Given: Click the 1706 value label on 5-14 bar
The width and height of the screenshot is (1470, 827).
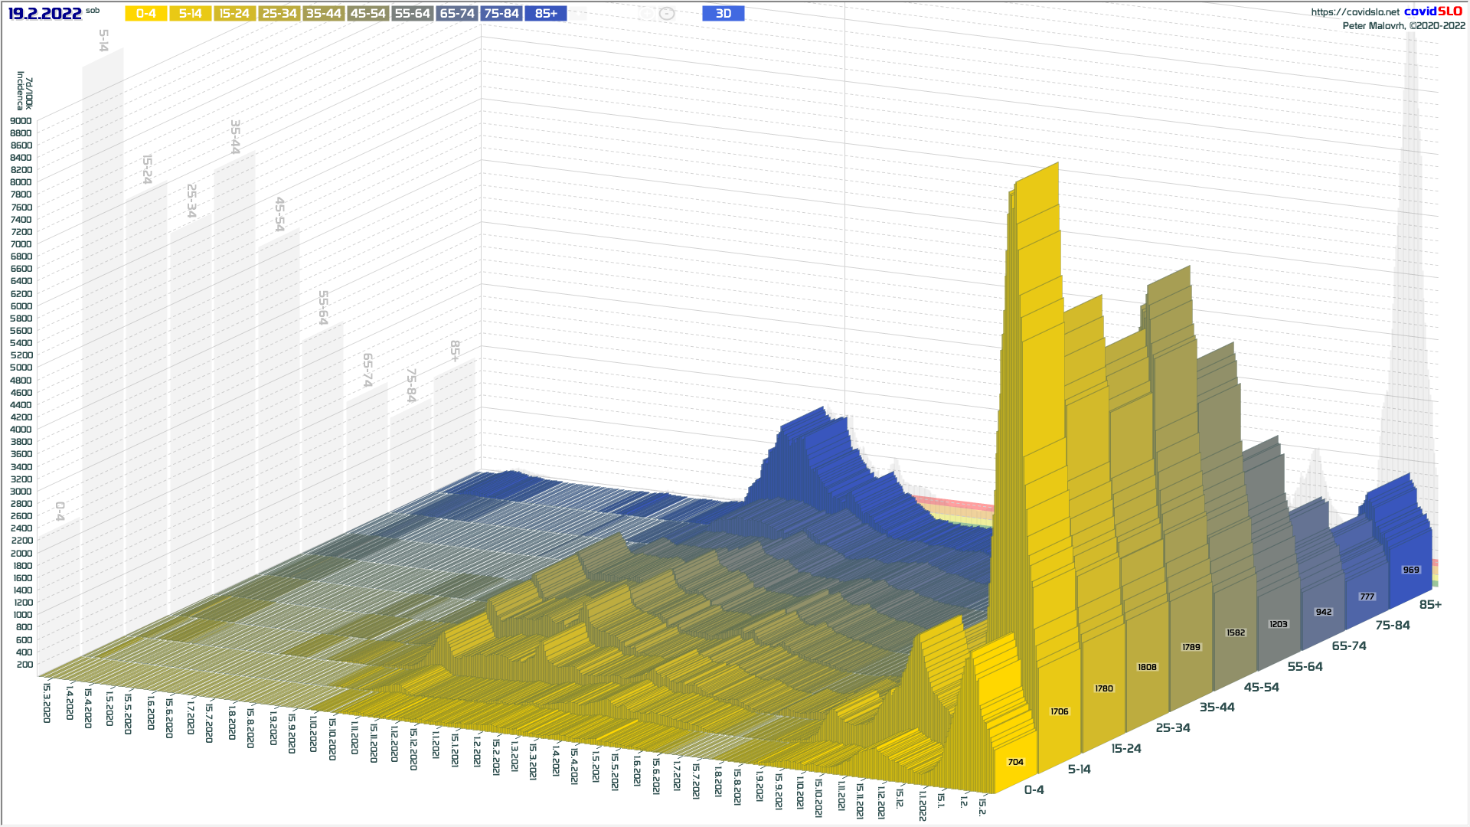Looking at the screenshot, I should [1059, 712].
